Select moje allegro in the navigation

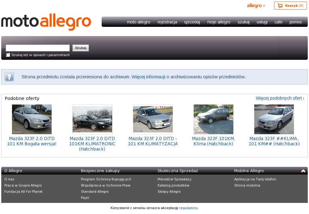(x=219, y=22)
